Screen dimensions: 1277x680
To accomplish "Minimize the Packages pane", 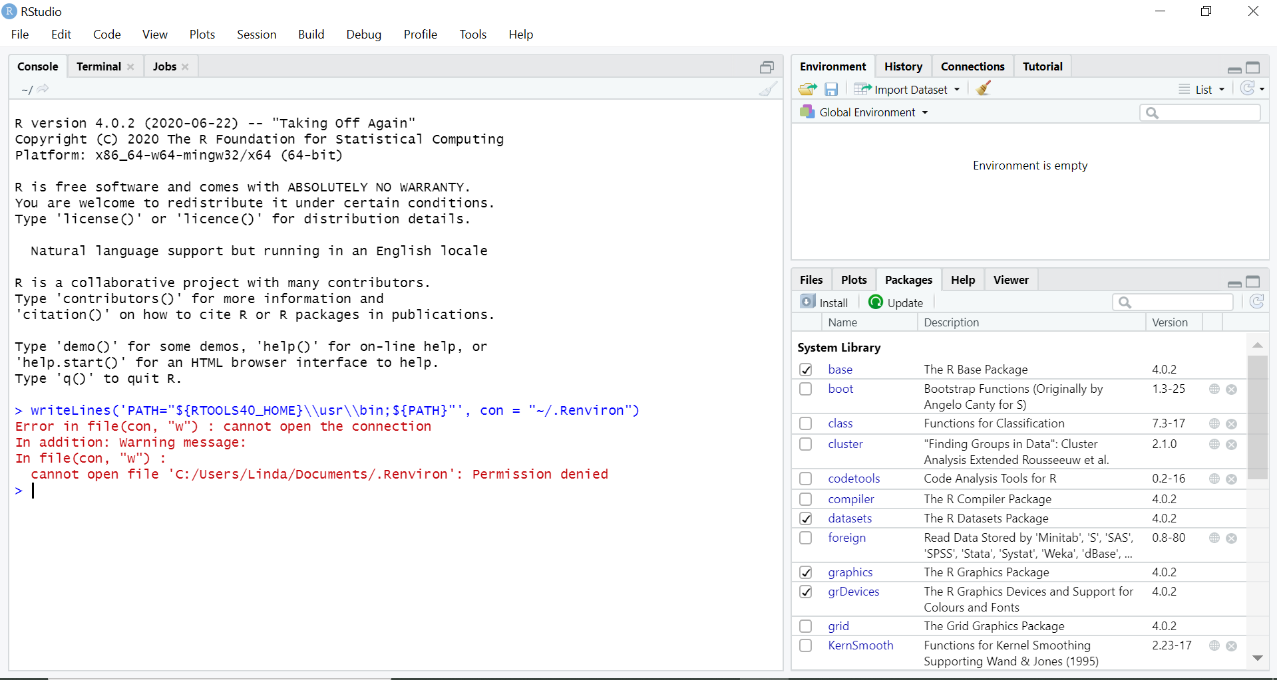I will point(1234,283).
